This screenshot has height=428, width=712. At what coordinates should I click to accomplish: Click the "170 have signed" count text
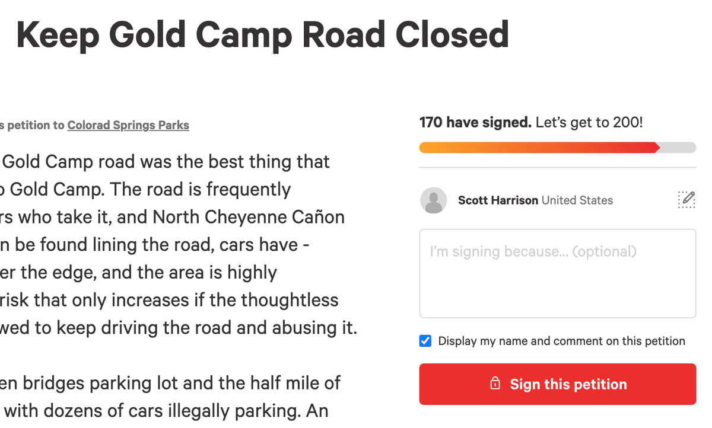pyautogui.click(x=475, y=123)
